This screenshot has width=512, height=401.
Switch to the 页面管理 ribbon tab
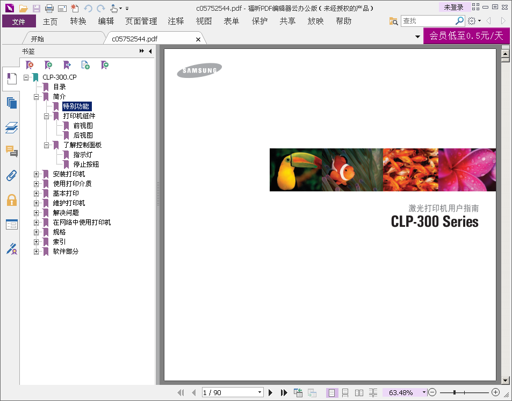(141, 22)
